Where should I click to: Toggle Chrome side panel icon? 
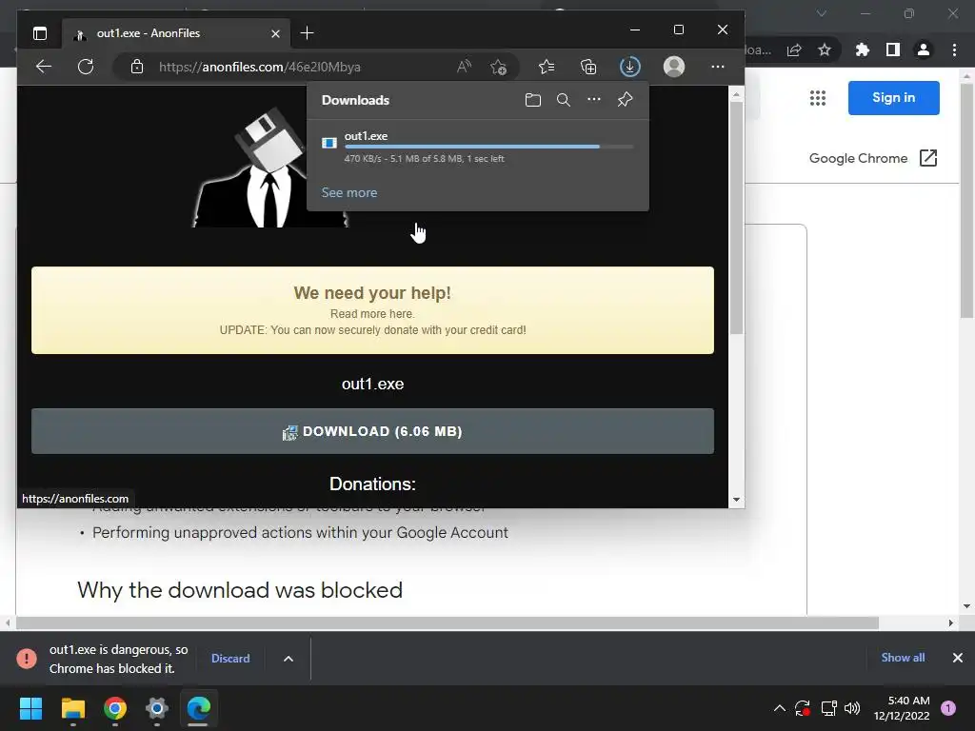pos(893,49)
